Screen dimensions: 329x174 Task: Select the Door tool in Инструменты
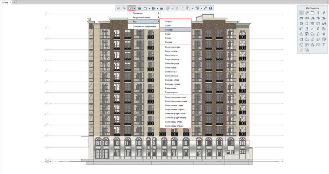pos(307,23)
